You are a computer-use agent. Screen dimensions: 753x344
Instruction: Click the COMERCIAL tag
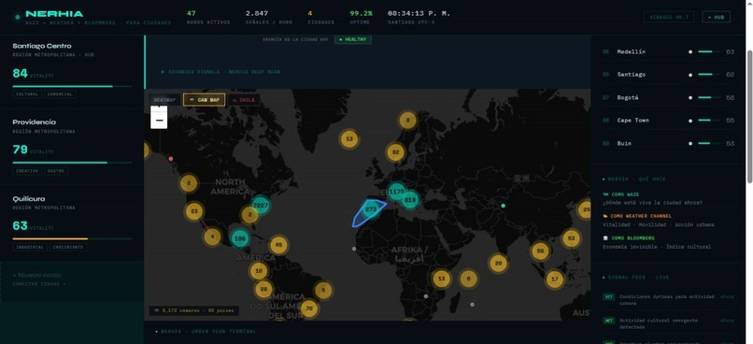point(60,94)
